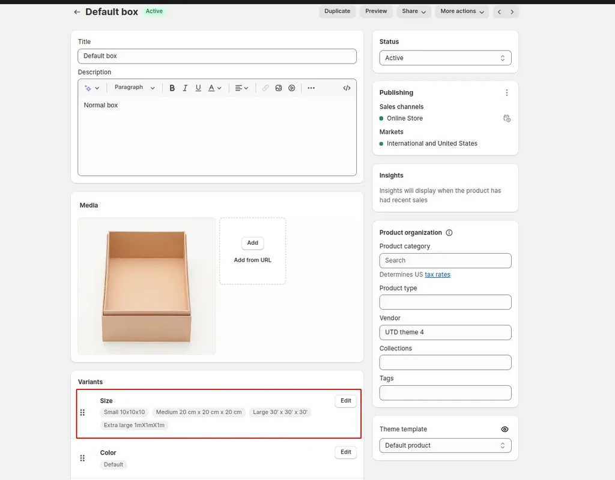Grab the Size option drag handle
This screenshot has height=480, width=615.
click(x=82, y=413)
